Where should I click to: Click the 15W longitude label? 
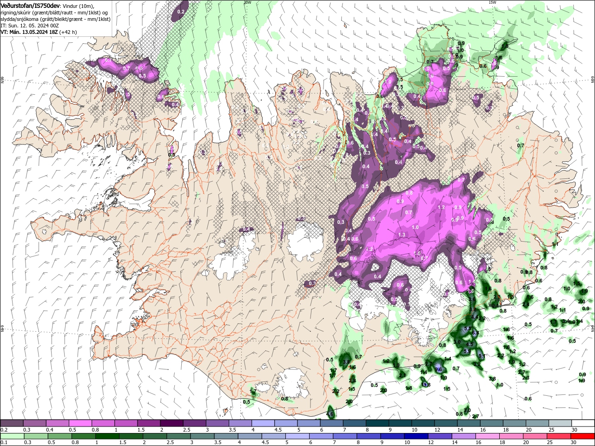point(492,2)
